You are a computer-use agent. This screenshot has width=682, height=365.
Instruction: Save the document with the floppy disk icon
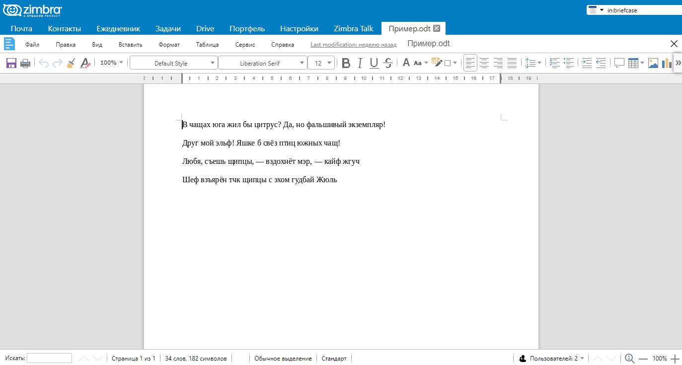(11, 63)
